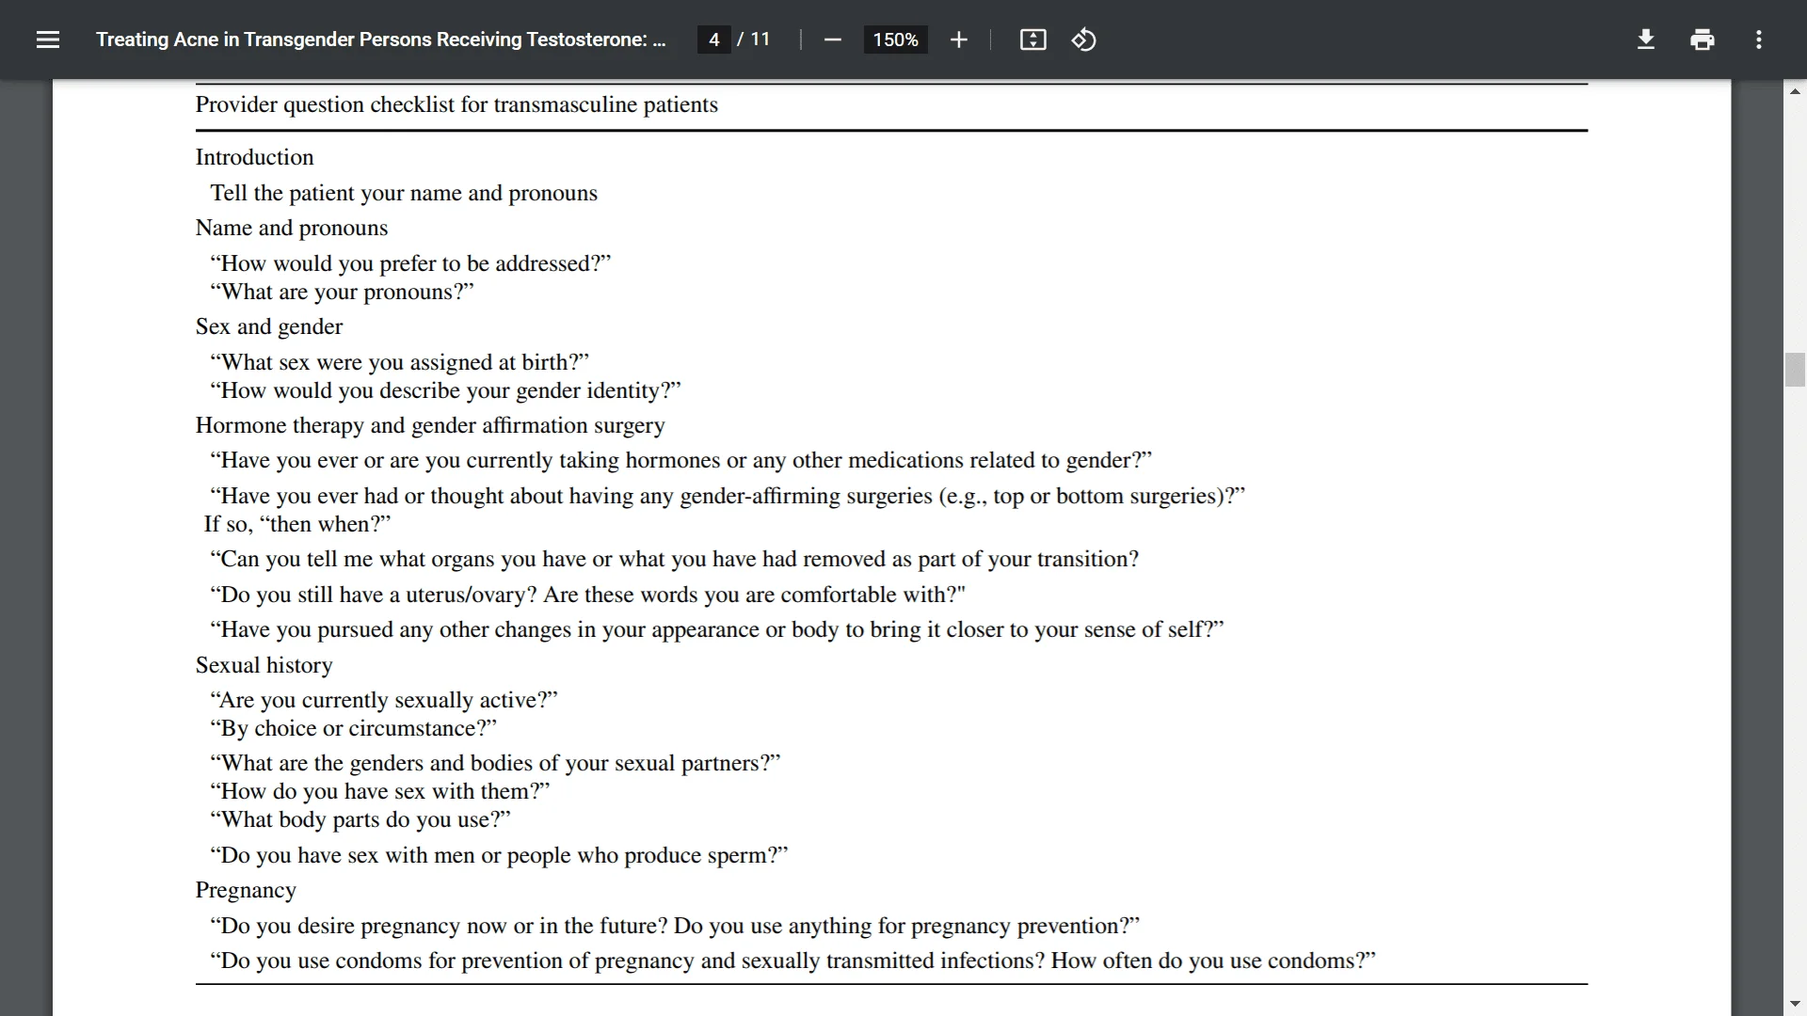Viewport: 1807px width, 1016px height.
Task: Click 'Tell the patient your name and pronouns'
Action: pyautogui.click(x=404, y=193)
